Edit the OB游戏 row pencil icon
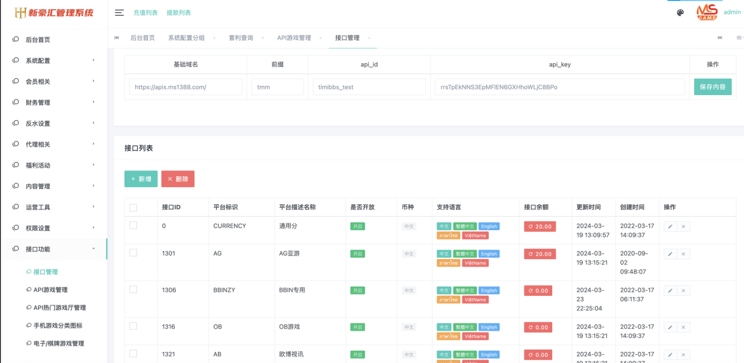This screenshot has height=363, width=744. click(670, 328)
